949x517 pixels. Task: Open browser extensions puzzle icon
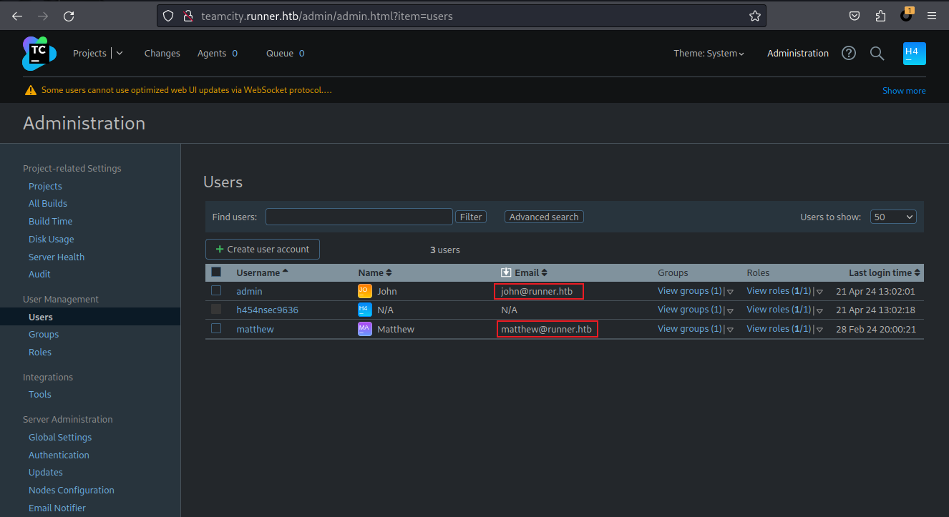[x=880, y=16]
